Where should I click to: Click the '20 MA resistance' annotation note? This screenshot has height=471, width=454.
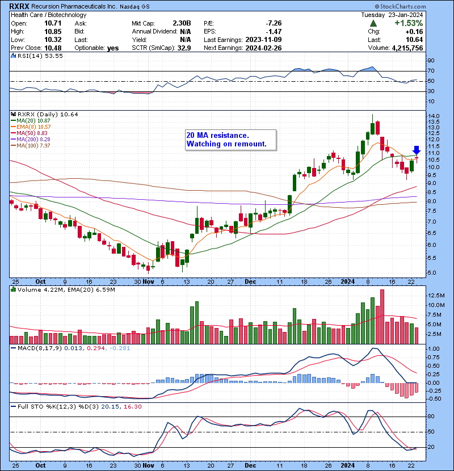[231, 140]
